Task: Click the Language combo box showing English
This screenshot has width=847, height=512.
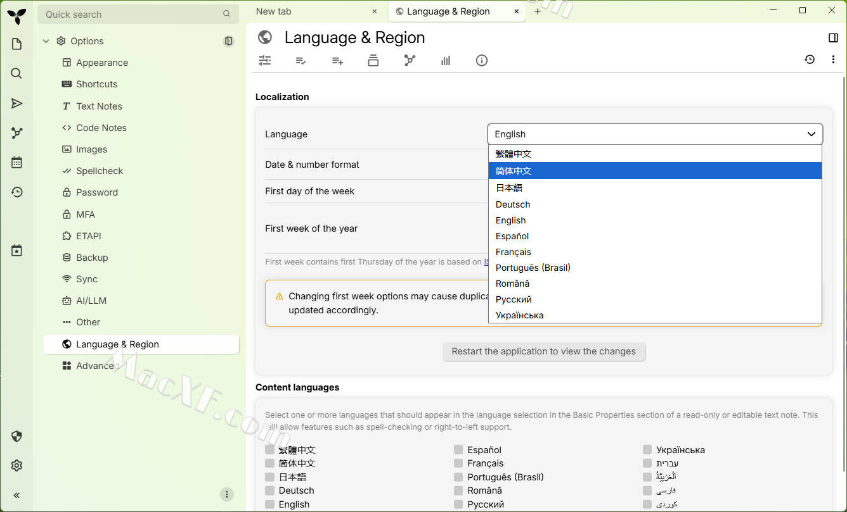Action: [655, 134]
